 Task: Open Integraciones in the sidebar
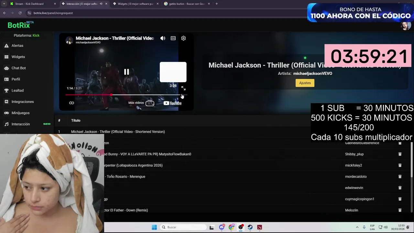tap(22, 102)
